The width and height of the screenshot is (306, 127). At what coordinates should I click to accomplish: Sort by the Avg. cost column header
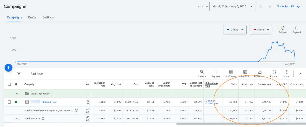(x=116, y=84)
